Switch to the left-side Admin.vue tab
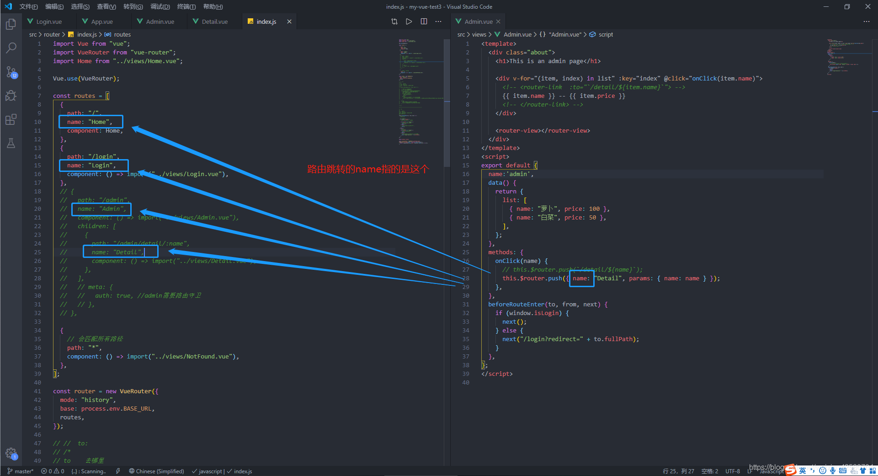Viewport: 878px width, 476px height. (x=160, y=21)
